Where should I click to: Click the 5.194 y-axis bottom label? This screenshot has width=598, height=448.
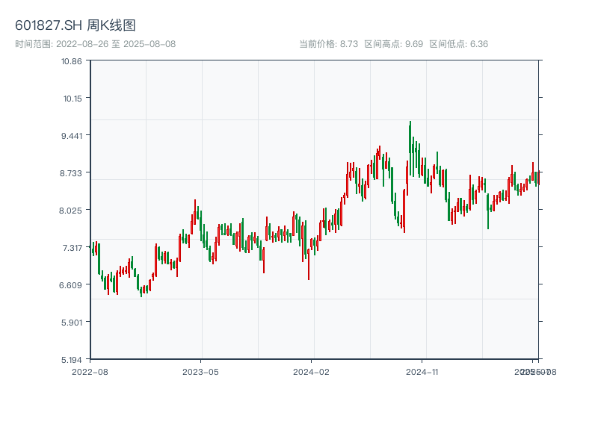pos(72,359)
